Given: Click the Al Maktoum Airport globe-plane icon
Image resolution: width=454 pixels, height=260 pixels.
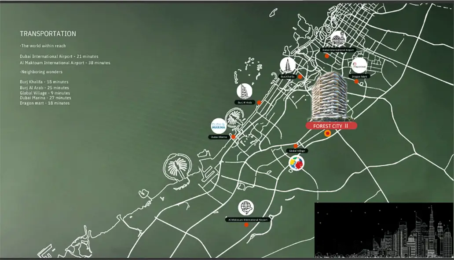Looking at the screenshot, I should click(246, 208).
